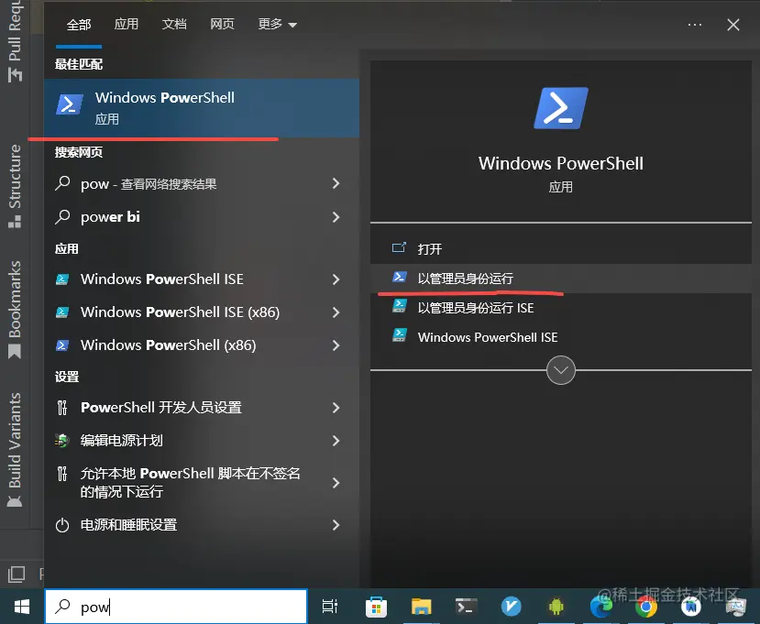Open Pull Requests tool window tab
The image size is (760, 624).
click(x=15, y=41)
